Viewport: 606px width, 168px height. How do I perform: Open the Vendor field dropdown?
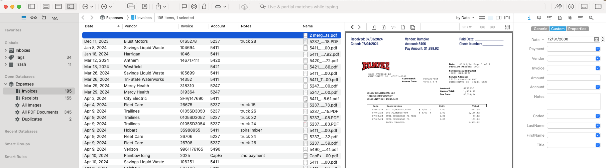click(597, 58)
